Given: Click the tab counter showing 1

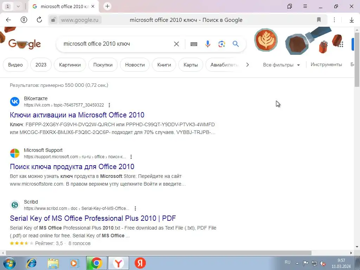Looking at the screenshot, I should coord(8,6).
